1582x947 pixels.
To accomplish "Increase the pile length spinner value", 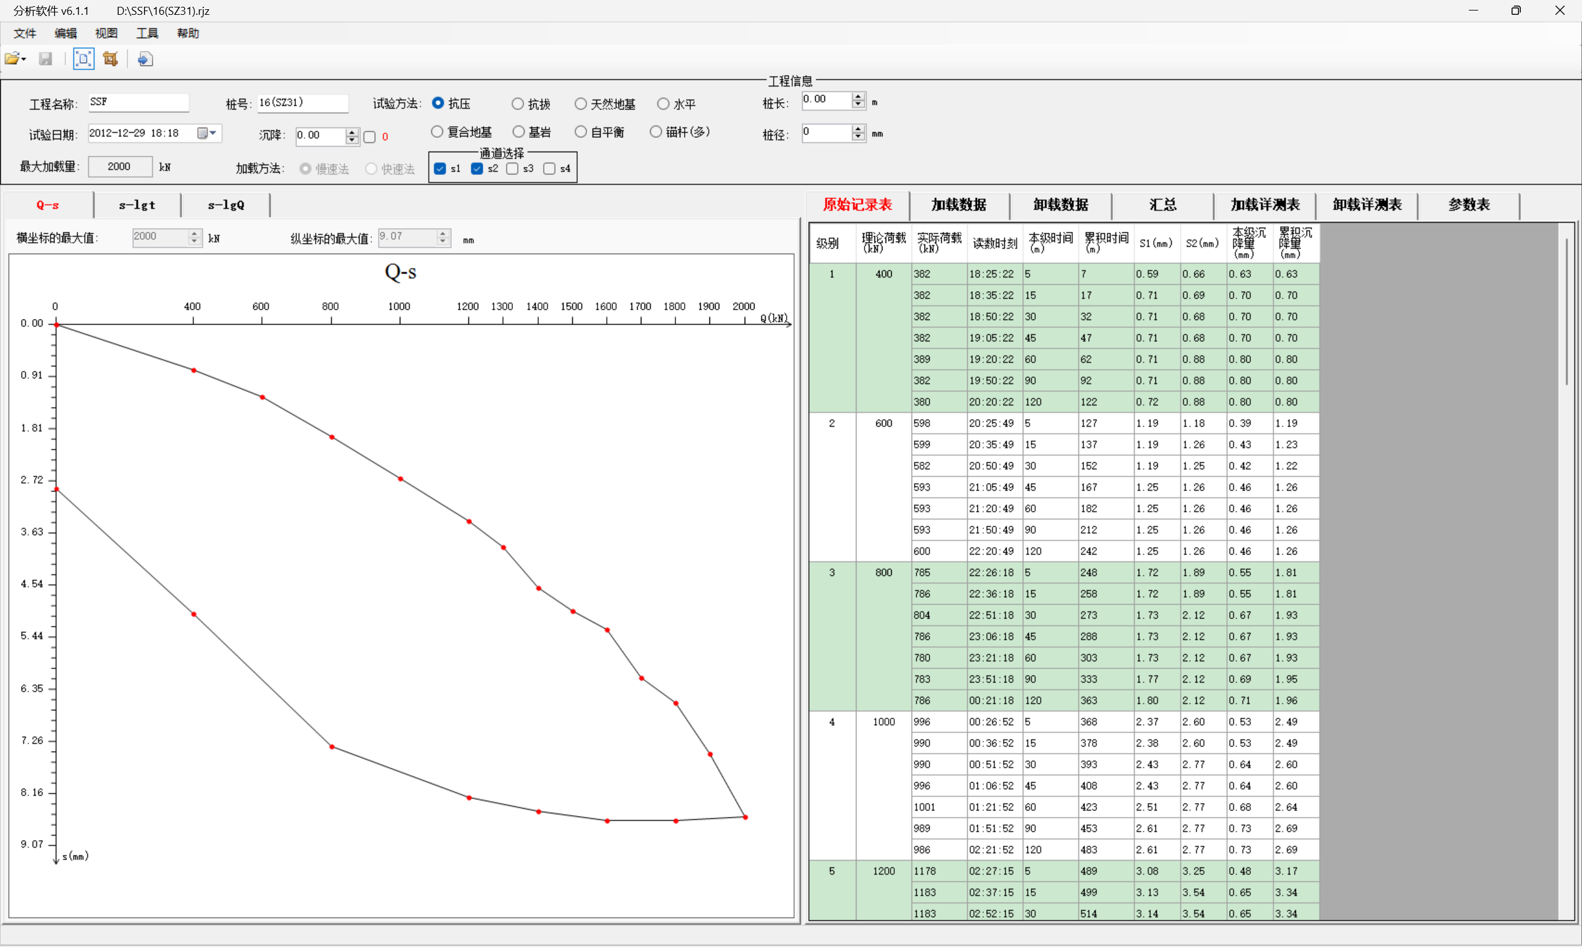I will coord(858,96).
